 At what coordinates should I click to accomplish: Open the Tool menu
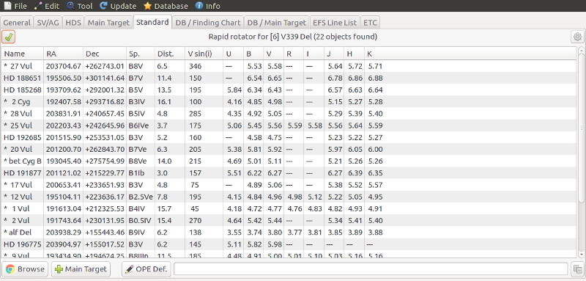[80, 6]
